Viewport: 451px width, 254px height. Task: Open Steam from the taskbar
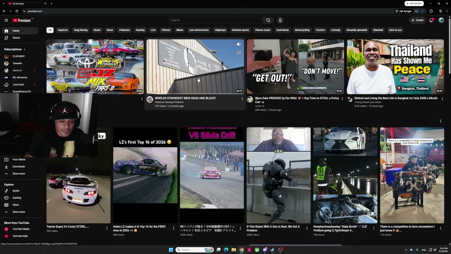pos(272,250)
